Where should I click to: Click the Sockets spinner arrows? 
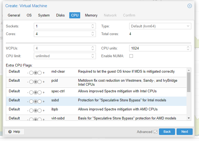pyautogui.click(x=93, y=26)
